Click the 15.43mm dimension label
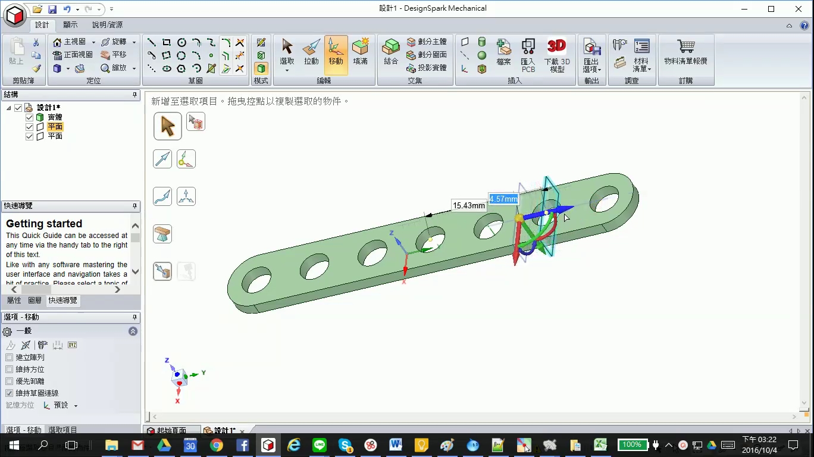Screen dimensions: 814x457 coord(469,206)
